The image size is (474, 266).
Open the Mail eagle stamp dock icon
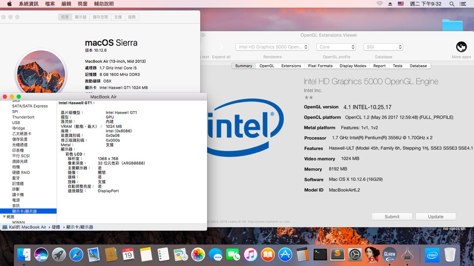(94, 255)
